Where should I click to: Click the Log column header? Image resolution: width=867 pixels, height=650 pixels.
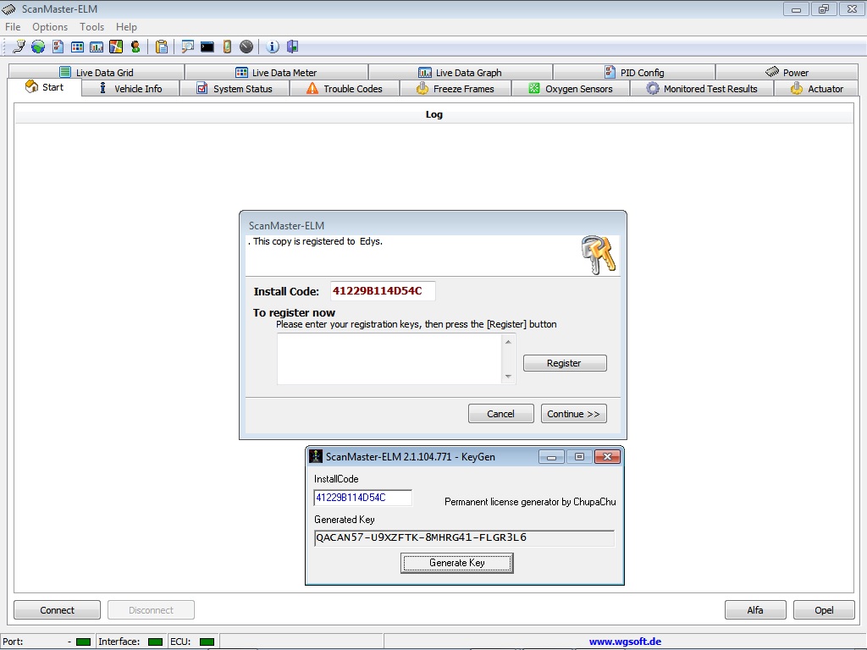tap(434, 114)
